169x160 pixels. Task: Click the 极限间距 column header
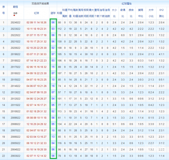tap(86, 13)
